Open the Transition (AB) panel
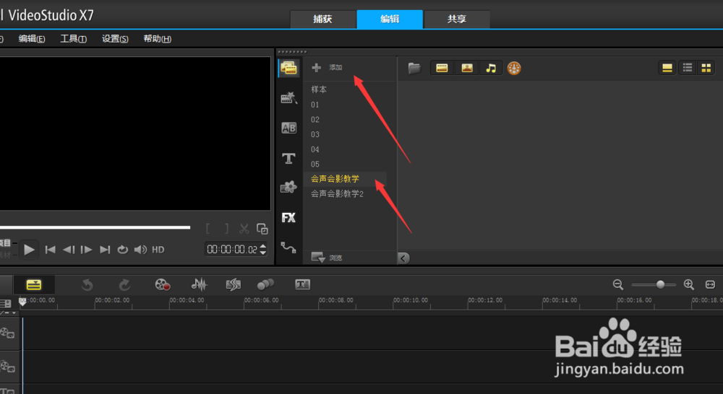The image size is (723, 394). [x=288, y=128]
